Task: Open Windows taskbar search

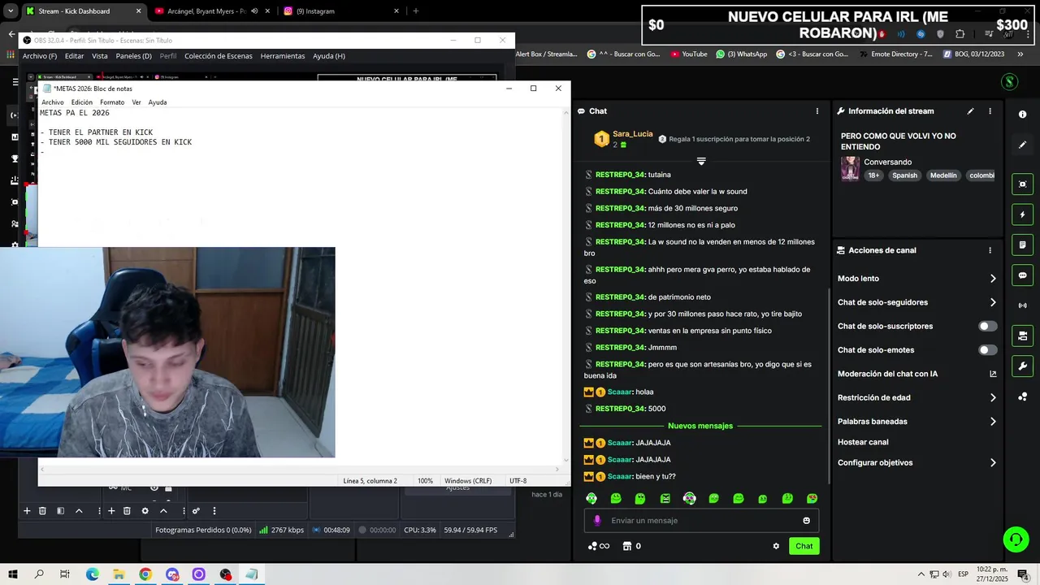Action: click(39, 574)
